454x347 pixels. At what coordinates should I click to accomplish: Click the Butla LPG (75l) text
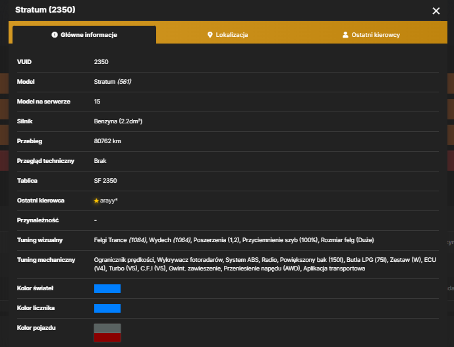(367, 260)
